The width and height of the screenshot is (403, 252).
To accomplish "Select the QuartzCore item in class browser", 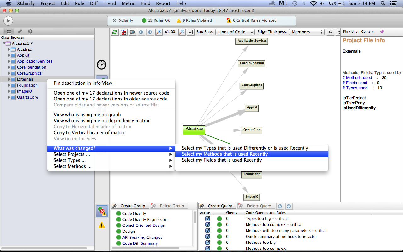I will [x=27, y=97].
